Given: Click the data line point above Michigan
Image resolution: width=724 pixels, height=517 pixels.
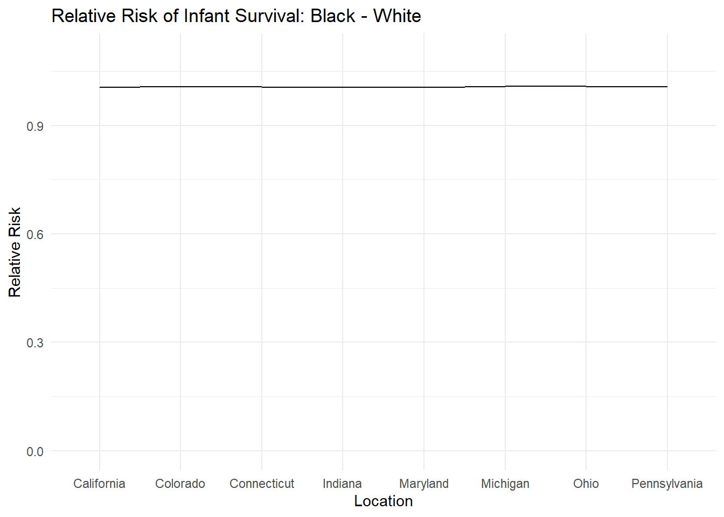Looking at the screenshot, I should [505, 86].
